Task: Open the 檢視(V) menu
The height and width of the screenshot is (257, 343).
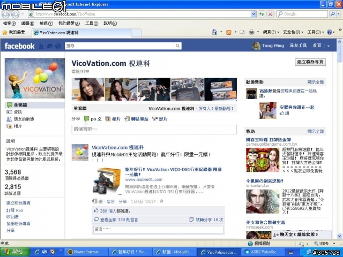Action: pos(46,24)
